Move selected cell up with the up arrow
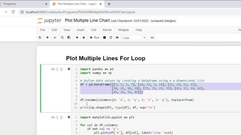The image size is (241, 135). tap(77, 37)
